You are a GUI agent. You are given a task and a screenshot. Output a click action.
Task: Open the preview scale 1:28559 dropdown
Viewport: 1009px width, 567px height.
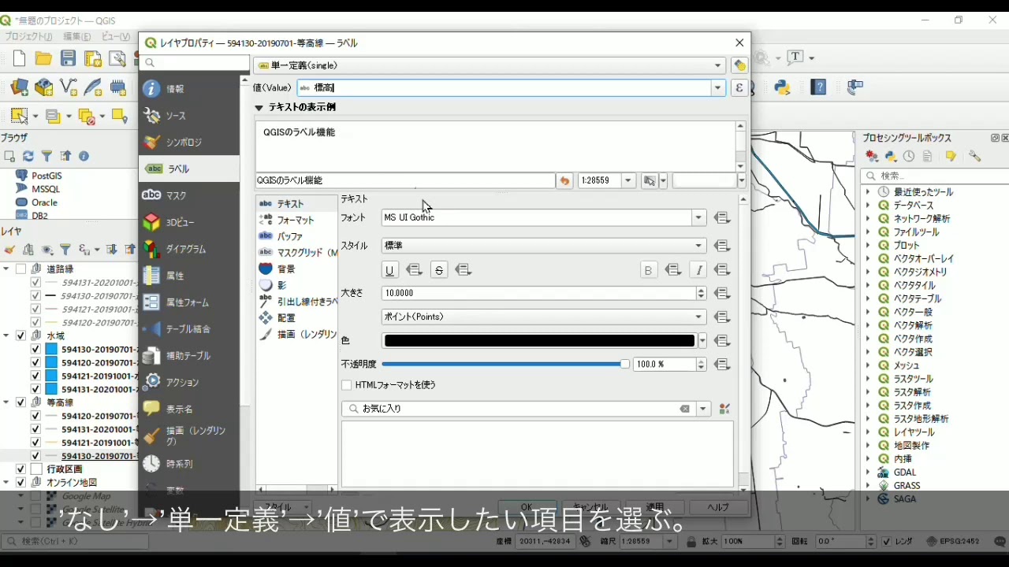pos(628,181)
